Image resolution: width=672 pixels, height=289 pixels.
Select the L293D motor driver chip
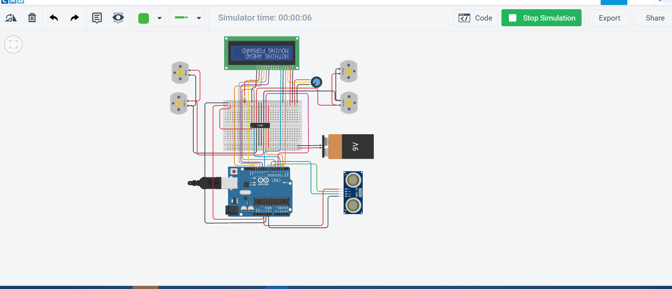pyautogui.click(x=260, y=125)
